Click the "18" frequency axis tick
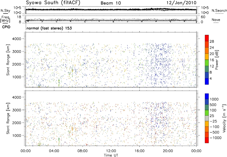227x157 pixels. (19, 17)
